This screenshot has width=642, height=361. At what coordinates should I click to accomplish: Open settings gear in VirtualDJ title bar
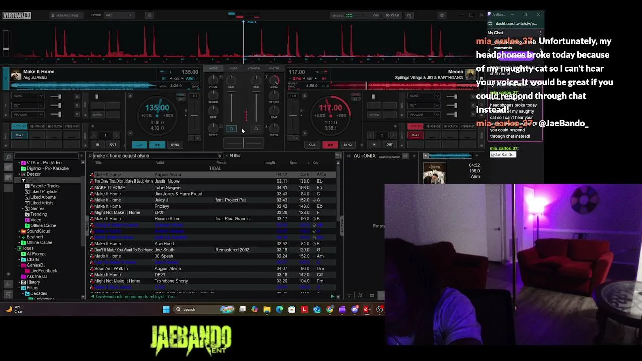[442, 15]
